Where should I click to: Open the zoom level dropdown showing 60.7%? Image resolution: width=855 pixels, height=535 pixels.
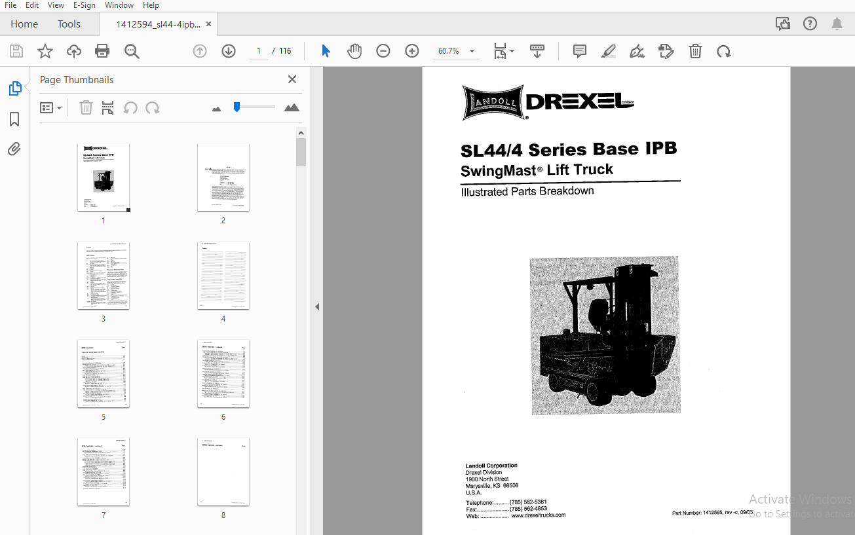[x=455, y=51]
